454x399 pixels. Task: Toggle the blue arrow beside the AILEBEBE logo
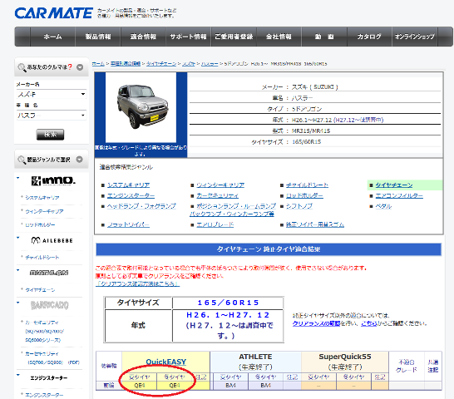pyautogui.click(x=18, y=238)
